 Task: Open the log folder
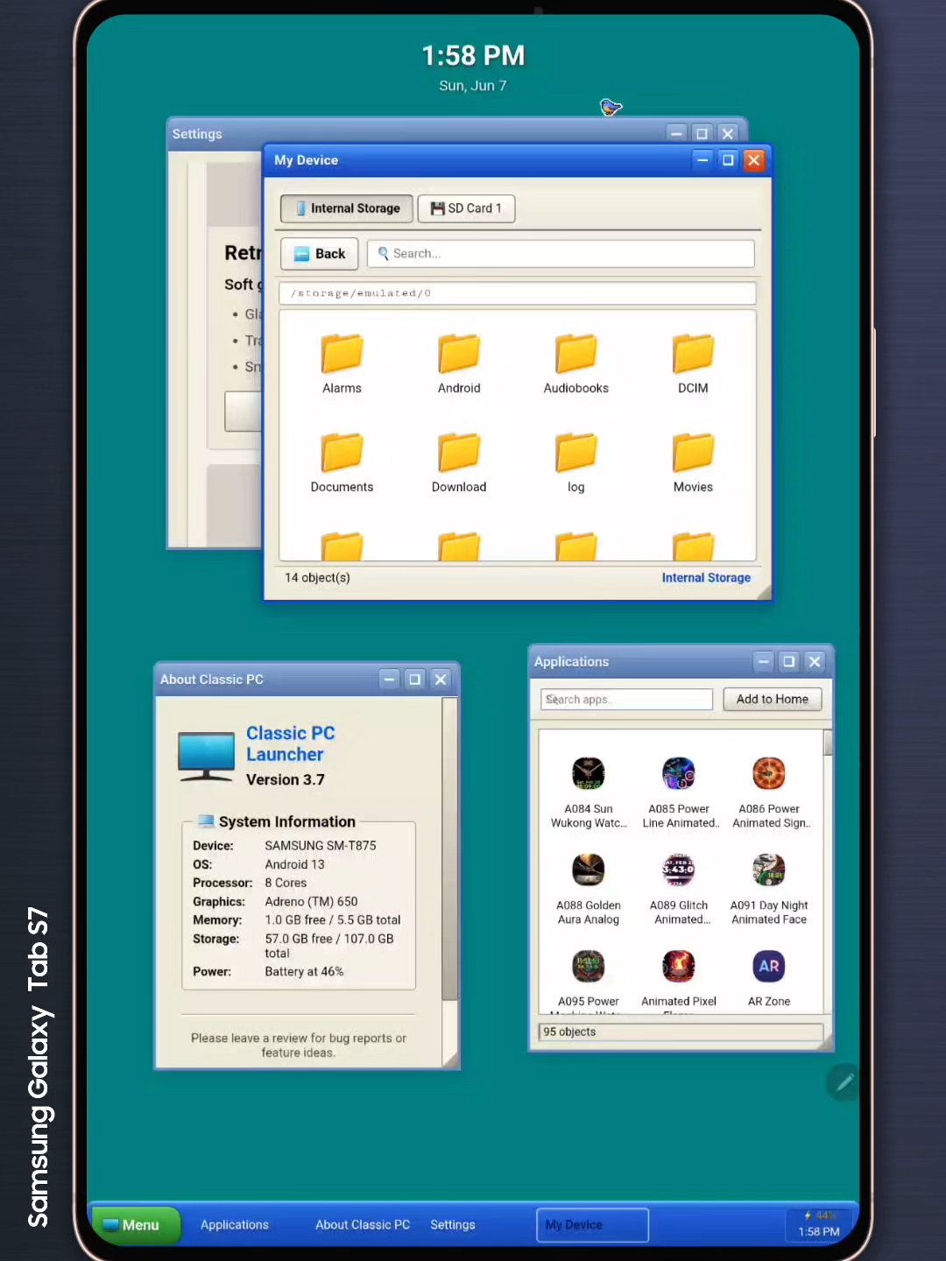point(576,453)
